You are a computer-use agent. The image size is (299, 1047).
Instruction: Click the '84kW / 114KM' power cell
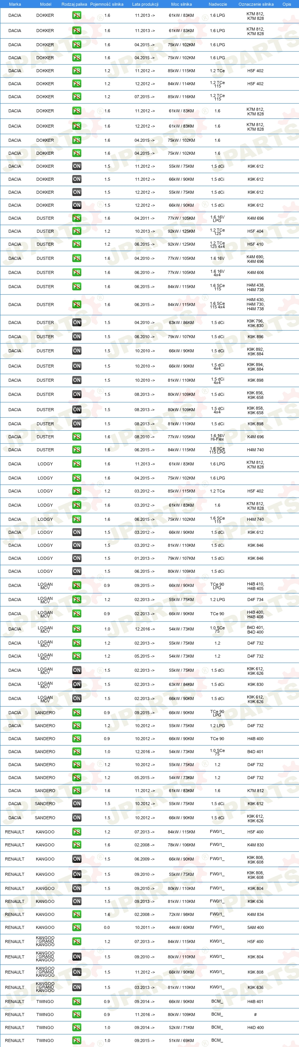pos(182,84)
